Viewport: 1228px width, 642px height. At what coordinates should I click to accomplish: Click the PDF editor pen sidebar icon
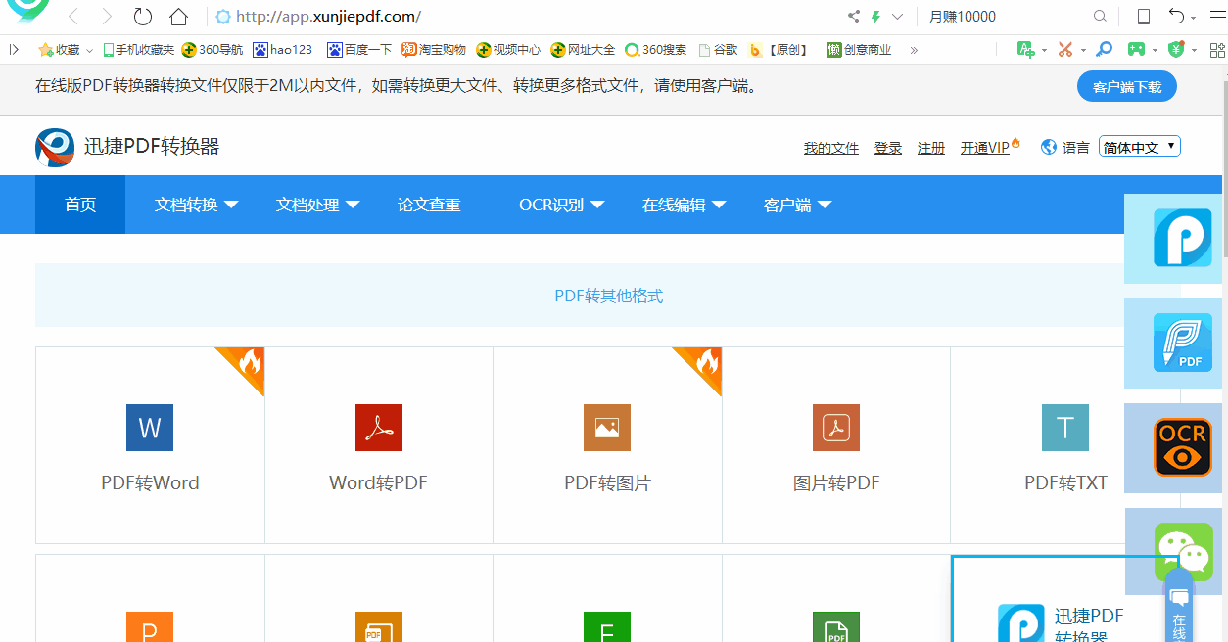click(x=1183, y=343)
